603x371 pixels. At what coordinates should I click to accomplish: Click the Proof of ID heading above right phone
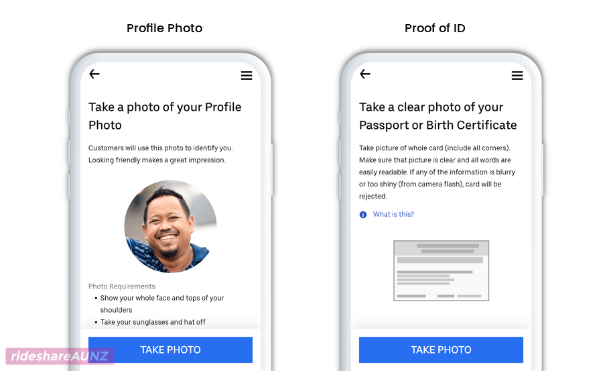pyautogui.click(x=435, y=28)
